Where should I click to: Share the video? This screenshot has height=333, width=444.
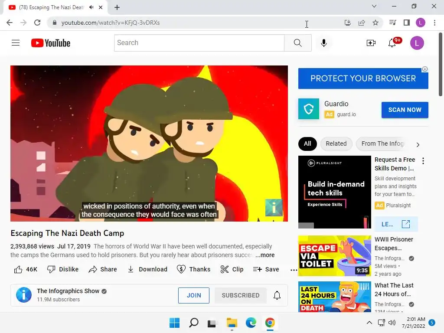pyautogui.click(x=102, y=269)
